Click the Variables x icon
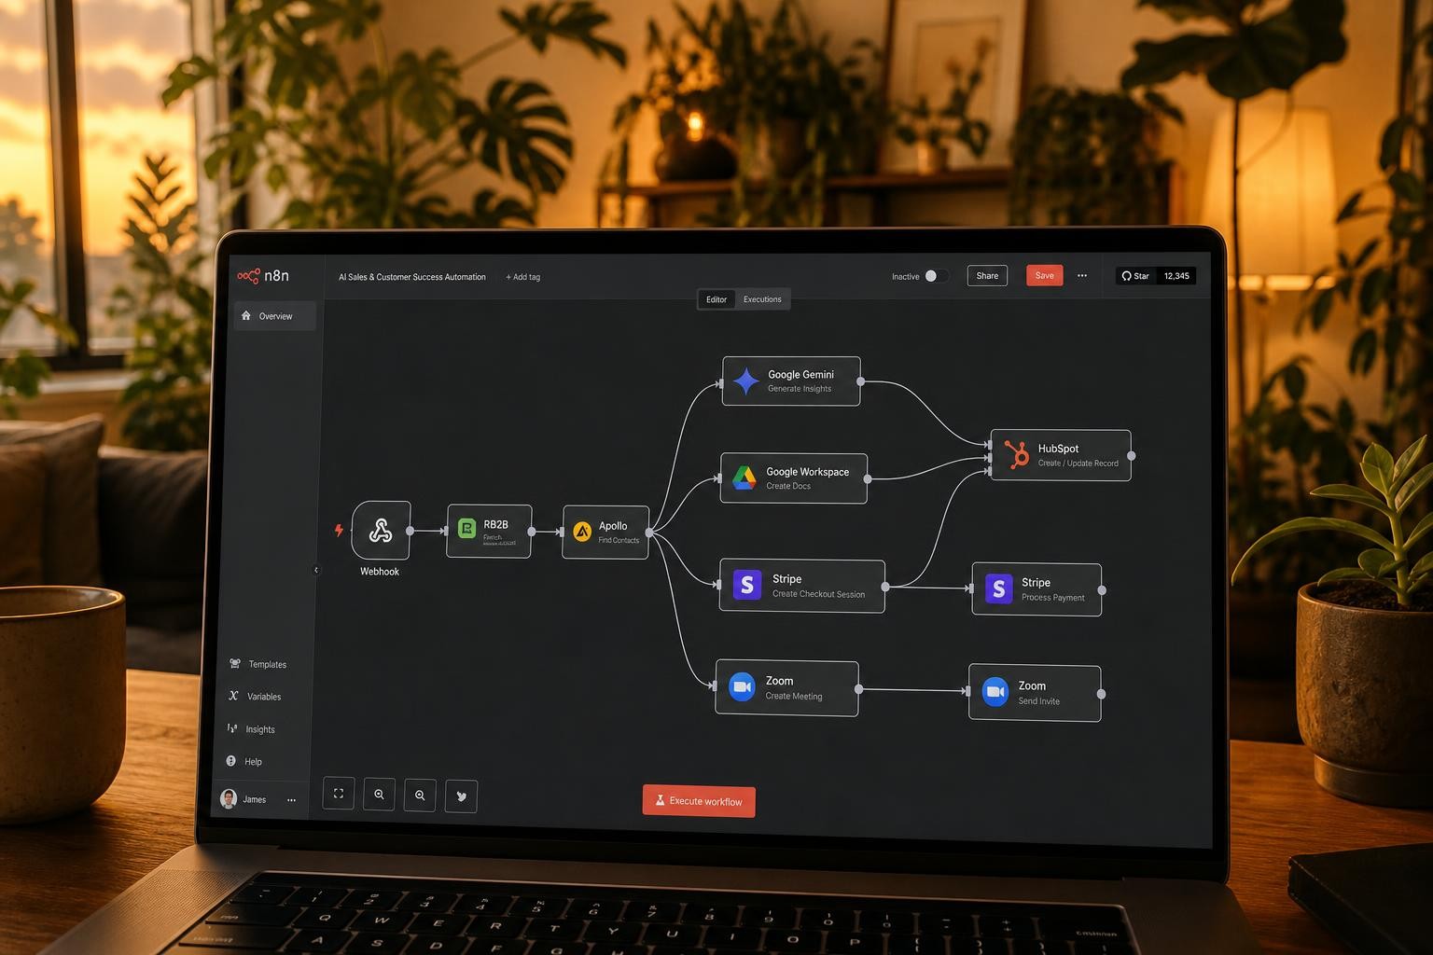The image size is (1433, 955). [233, 696]
